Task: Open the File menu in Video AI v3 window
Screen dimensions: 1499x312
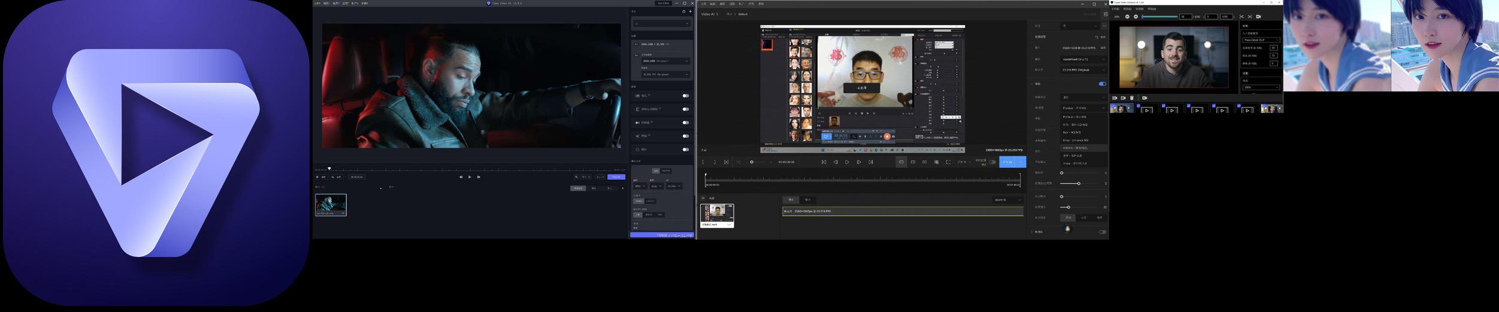Action: click(x=317, y=3)
